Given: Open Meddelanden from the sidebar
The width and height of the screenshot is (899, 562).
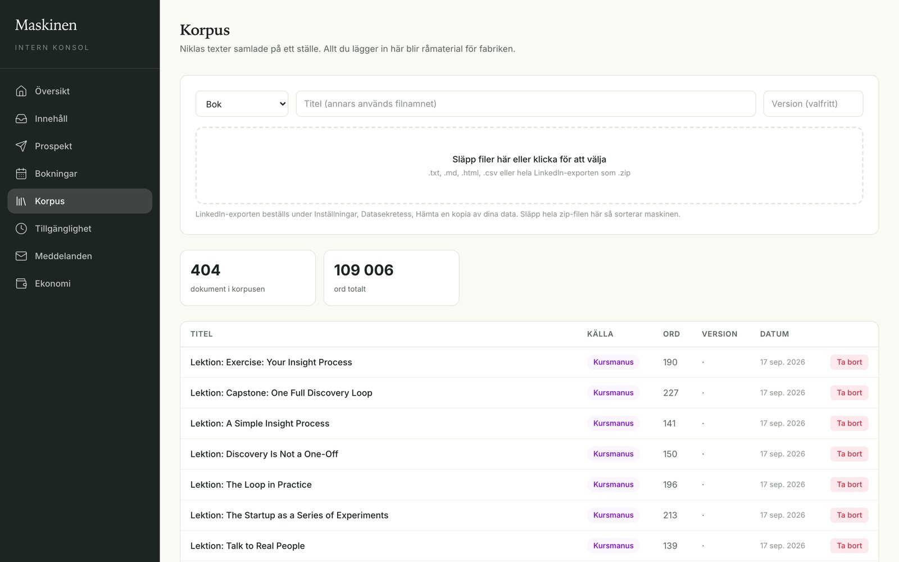Looking at the screenshot, I should tap(80, 256).
